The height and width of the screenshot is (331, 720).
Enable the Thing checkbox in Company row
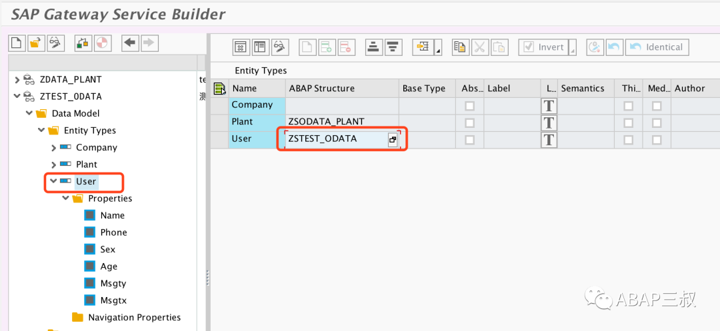628,106
